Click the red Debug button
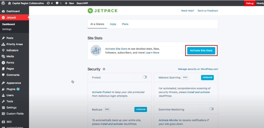The width and height of the screenshot is (264, 128). pos(250,3)
